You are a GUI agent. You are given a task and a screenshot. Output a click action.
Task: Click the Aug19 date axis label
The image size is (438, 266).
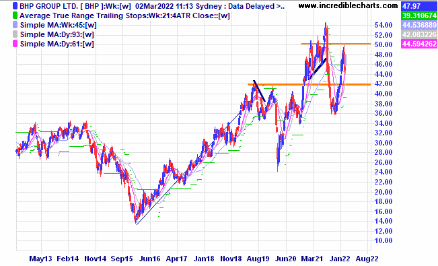(258, 259)
